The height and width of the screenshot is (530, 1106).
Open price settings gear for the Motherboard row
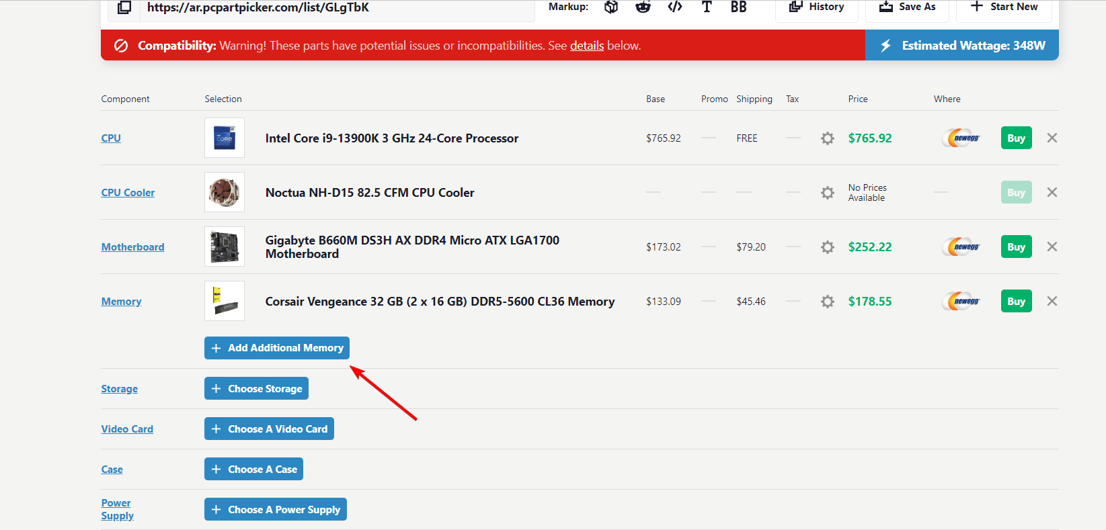[x=828, y=247]
